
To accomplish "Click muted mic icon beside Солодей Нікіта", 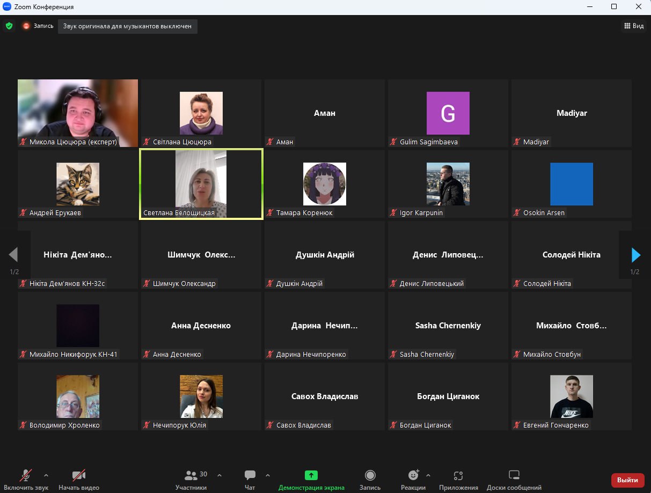I will [x=517, y=284].
